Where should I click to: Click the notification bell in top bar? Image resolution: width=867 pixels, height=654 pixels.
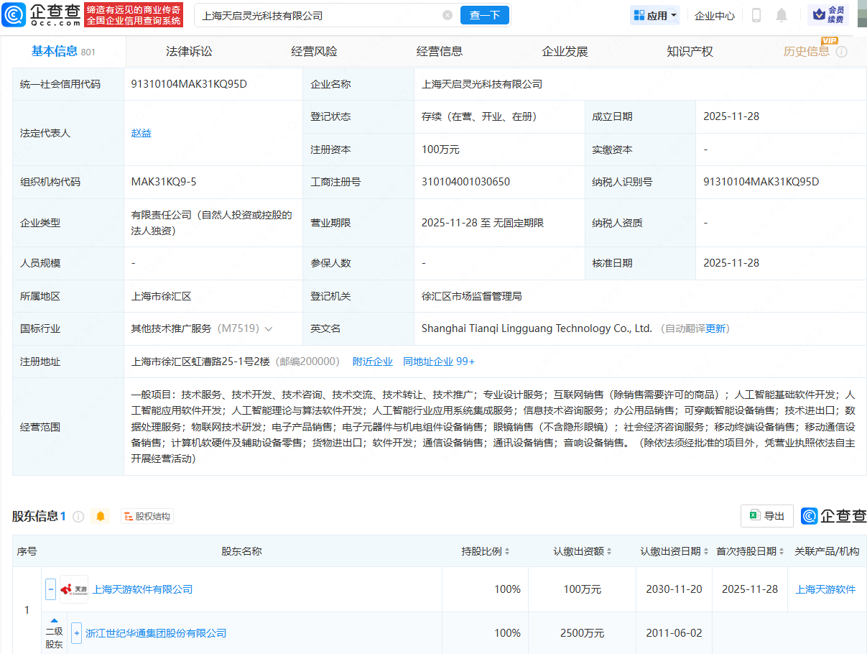click(x=782, y=15)
